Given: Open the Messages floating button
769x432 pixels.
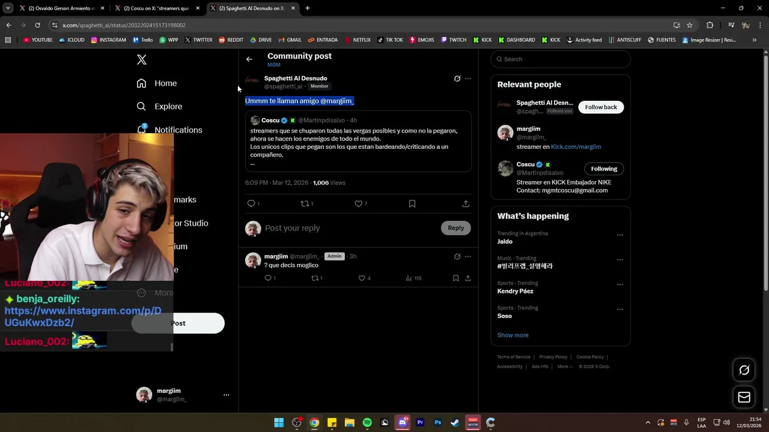Looking at the screenshot, I should [744, 397].
